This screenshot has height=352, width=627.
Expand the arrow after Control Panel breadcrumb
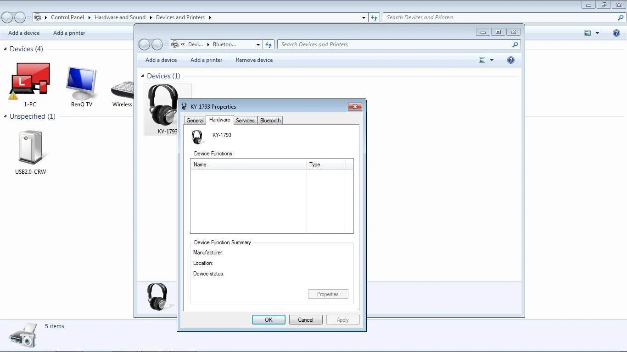[x=89, y=17]
